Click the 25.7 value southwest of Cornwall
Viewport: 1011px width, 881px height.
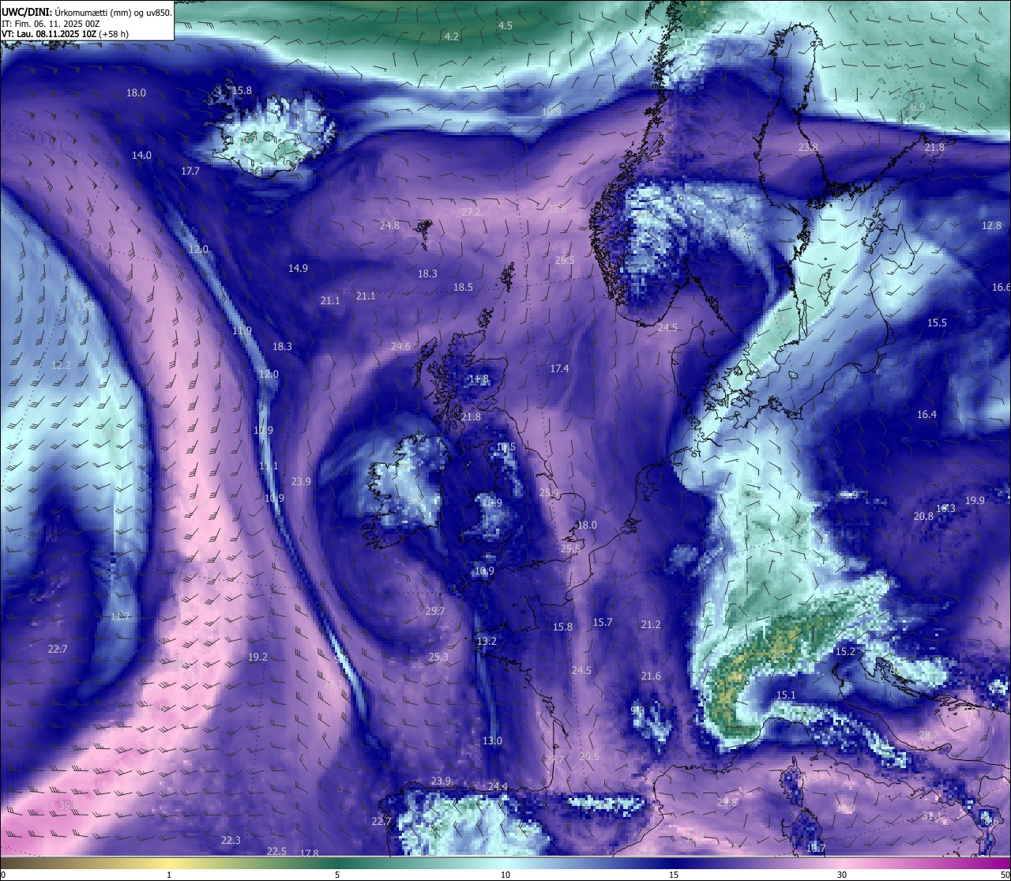[435, 611]
